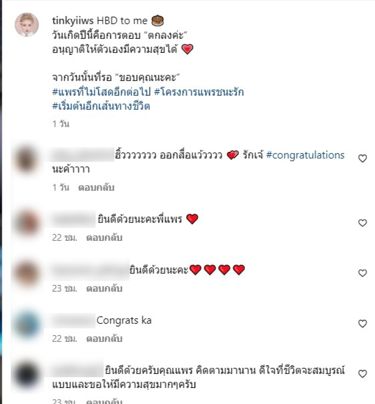The image size is (375, 404).
Task: Like the 'ยินดีด้วยนะคะพี่แพร' comment
Action: tap(362, 223)
